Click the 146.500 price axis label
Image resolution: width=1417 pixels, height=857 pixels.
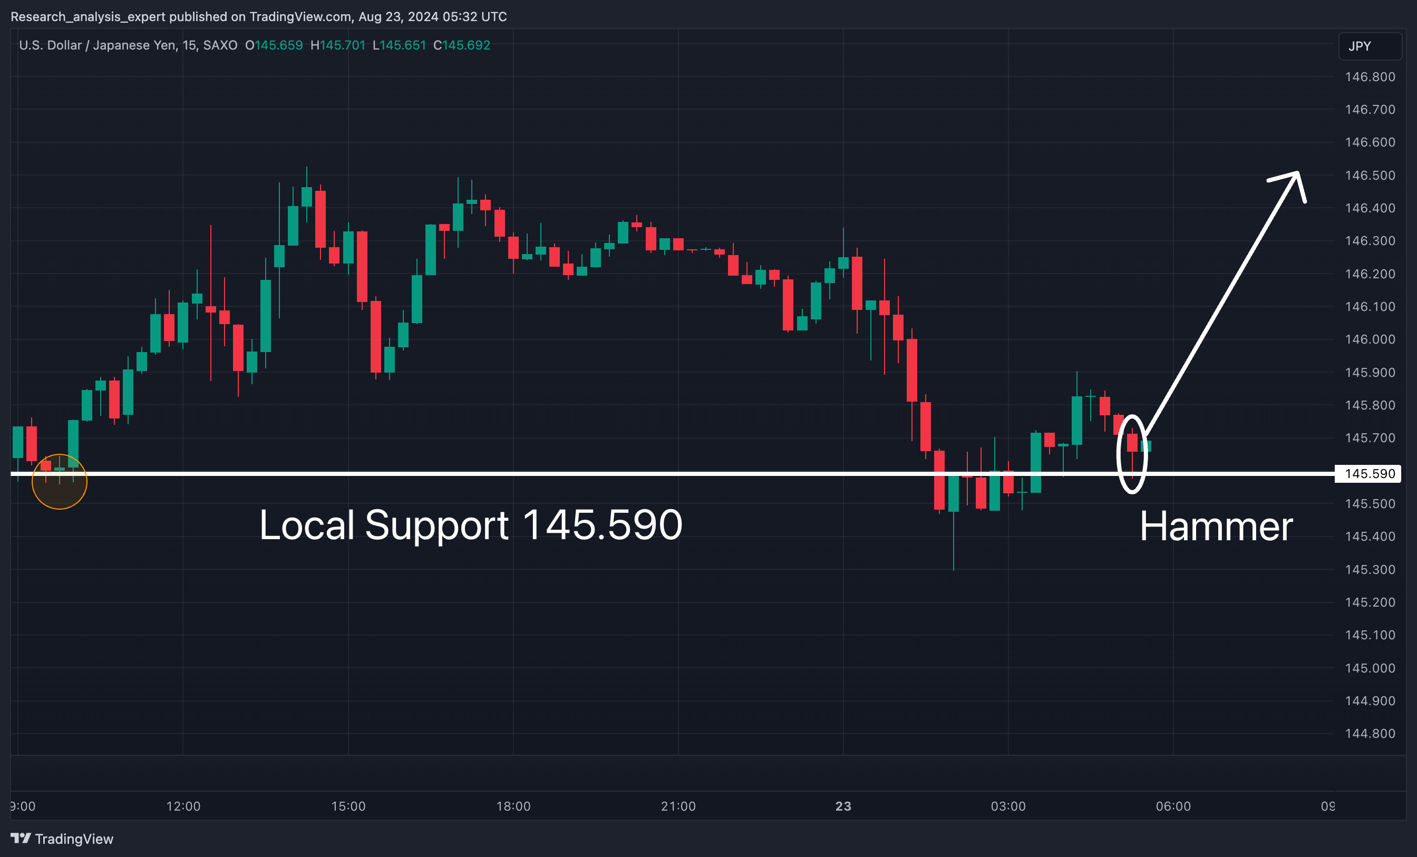click(1370, 175)
